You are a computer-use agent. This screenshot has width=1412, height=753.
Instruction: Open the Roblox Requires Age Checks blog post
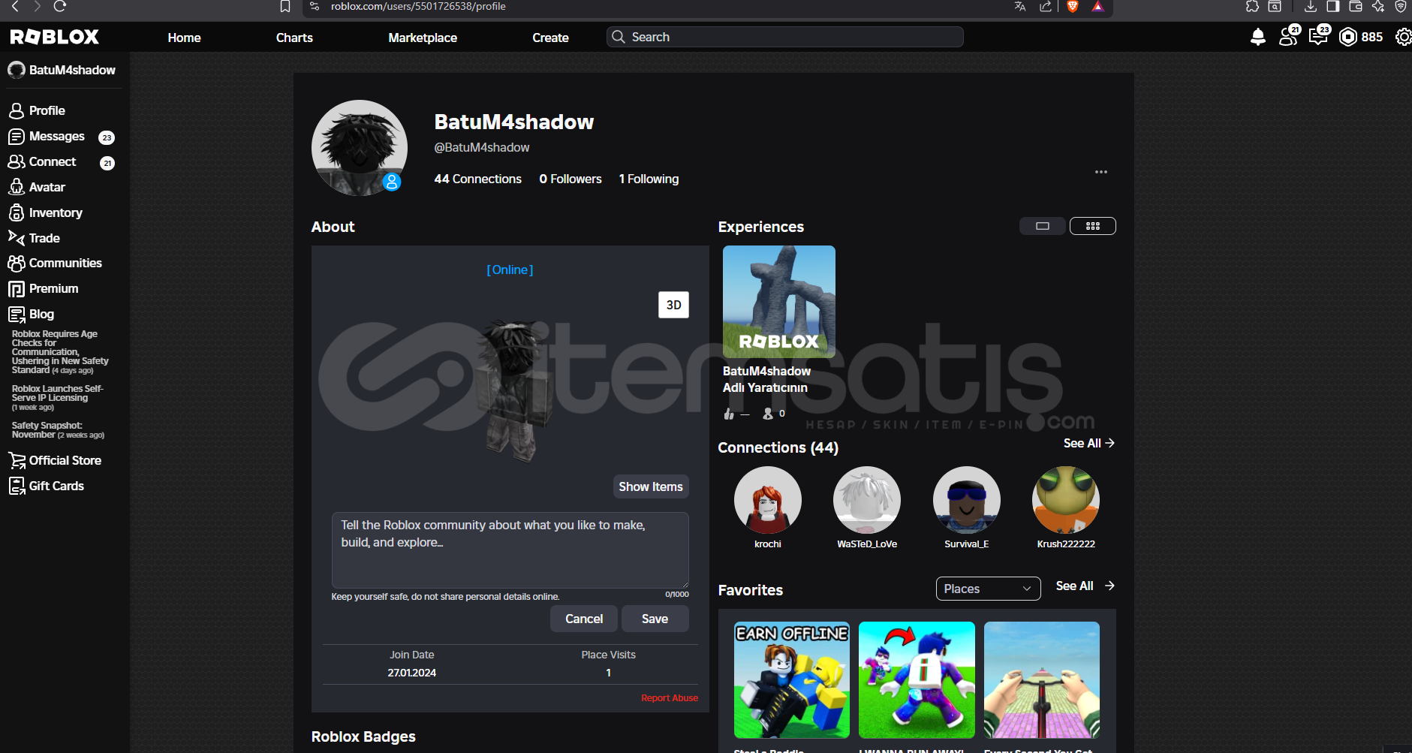(x=60, y=352)
